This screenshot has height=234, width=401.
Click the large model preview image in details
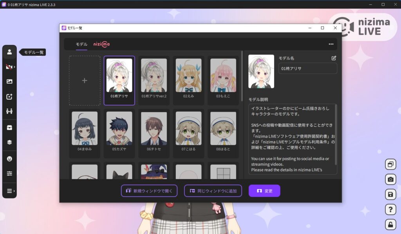coord(261,71)
